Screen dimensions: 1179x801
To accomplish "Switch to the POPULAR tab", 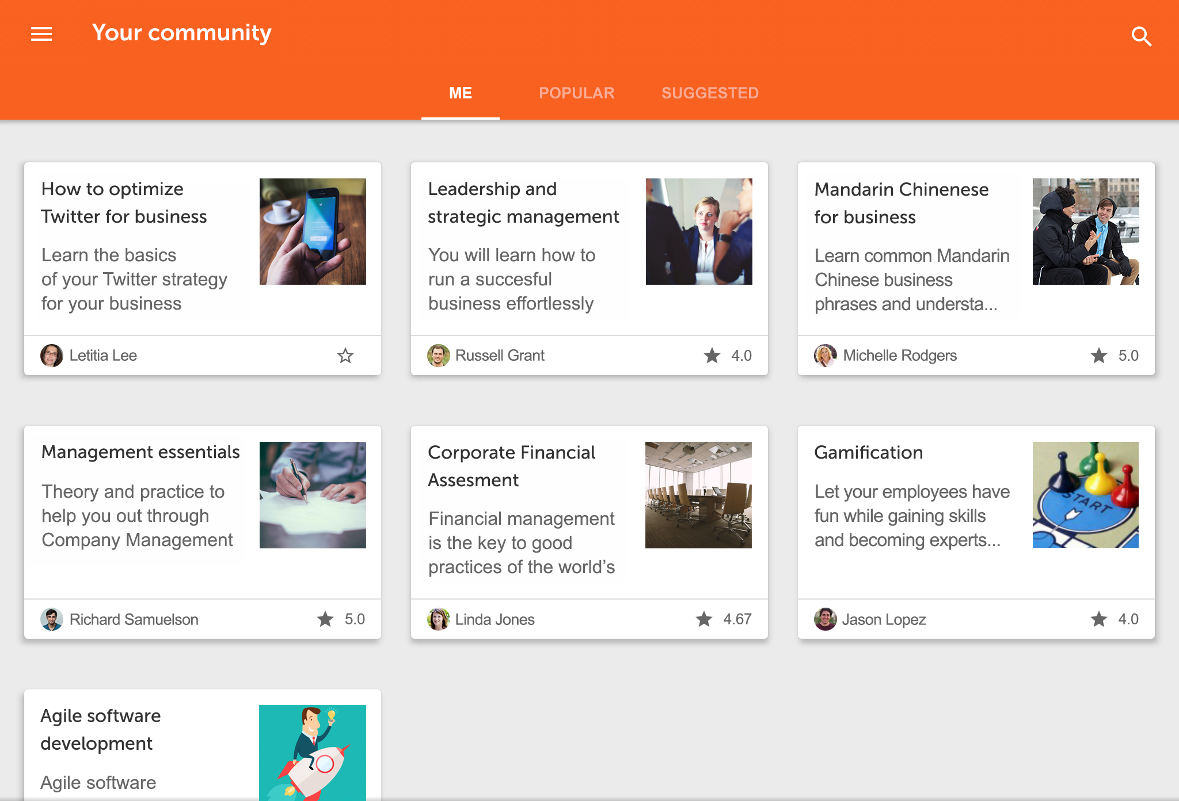I will point(577,93).
